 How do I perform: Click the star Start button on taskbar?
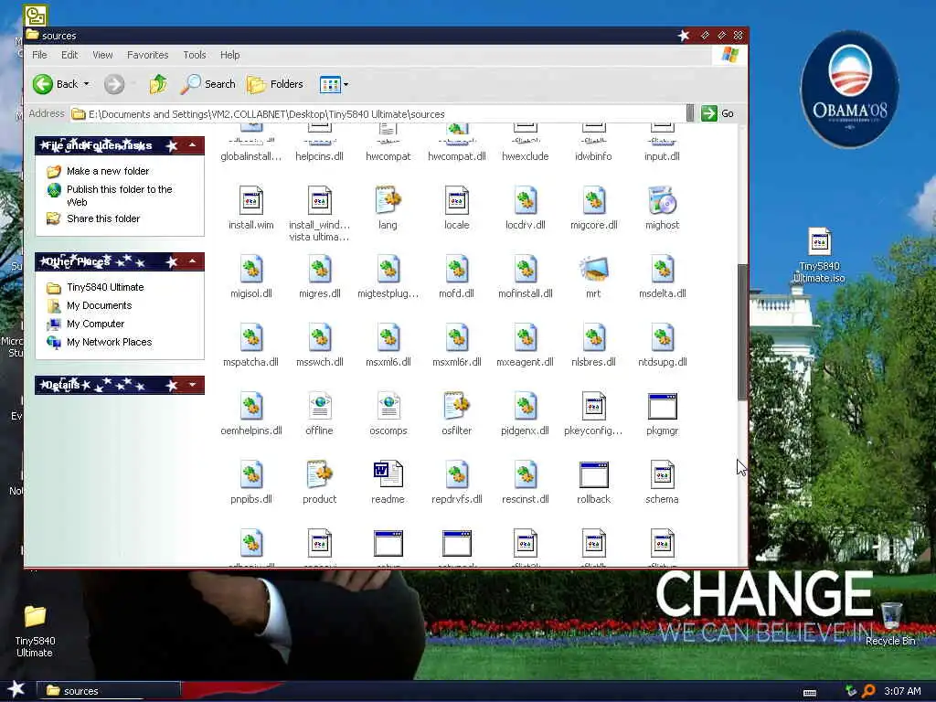tap(16, 689)
